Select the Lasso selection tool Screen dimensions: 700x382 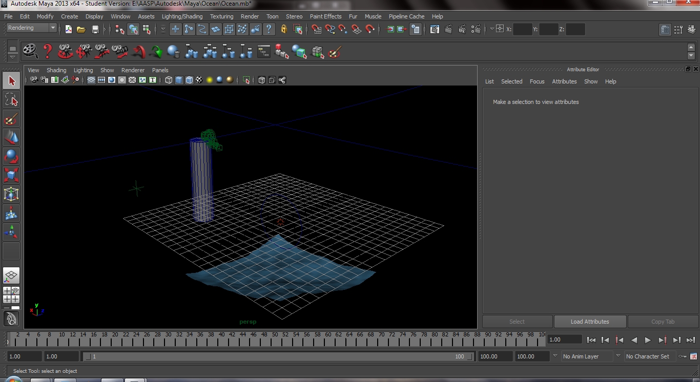point(11,100)
